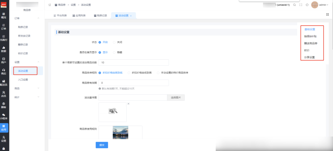Open 概况 overview in left sidebar
The image size is (333, 151).
click(x=4, y=16)
